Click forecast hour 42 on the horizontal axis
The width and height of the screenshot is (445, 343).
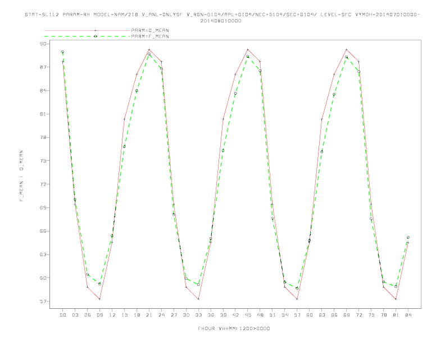235,315
